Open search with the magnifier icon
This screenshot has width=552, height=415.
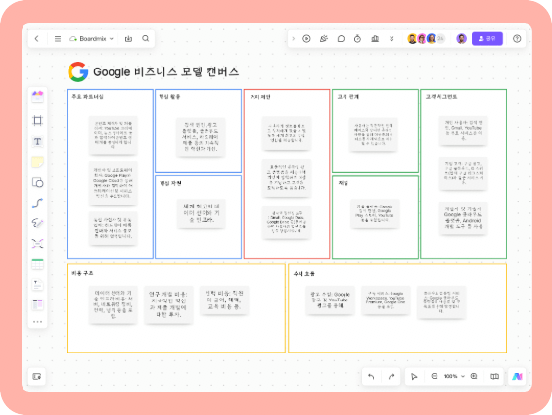coord(146,39)
